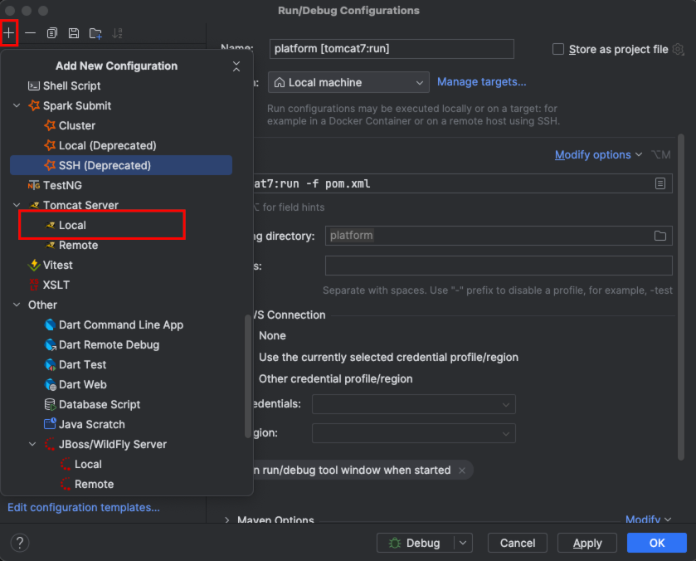Click the Add New Configuration plus icon

[x=9, y=33]
